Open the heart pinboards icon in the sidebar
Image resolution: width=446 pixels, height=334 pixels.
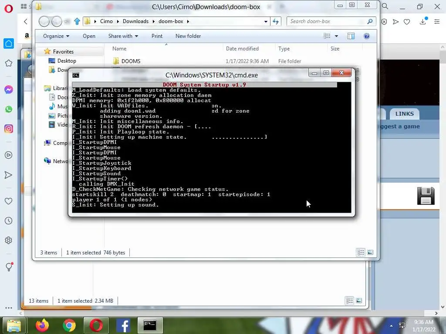click(9, 201)
